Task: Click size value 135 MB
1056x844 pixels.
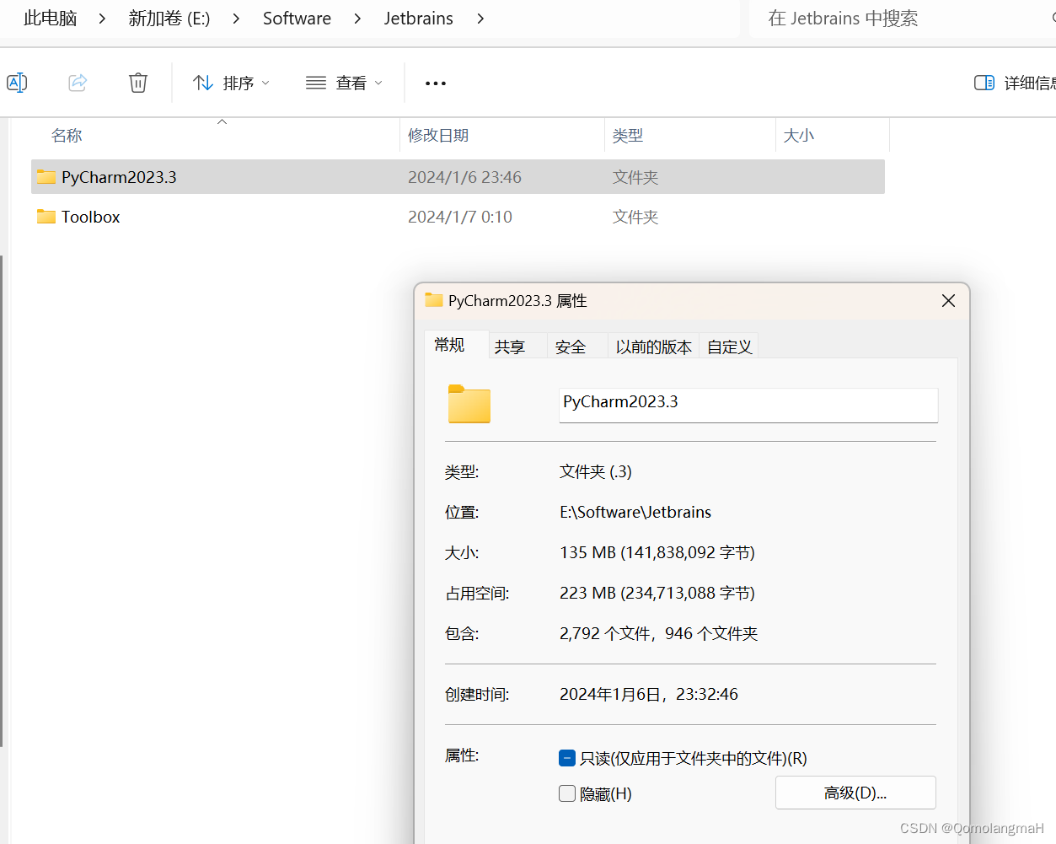Action: [657, 552]
